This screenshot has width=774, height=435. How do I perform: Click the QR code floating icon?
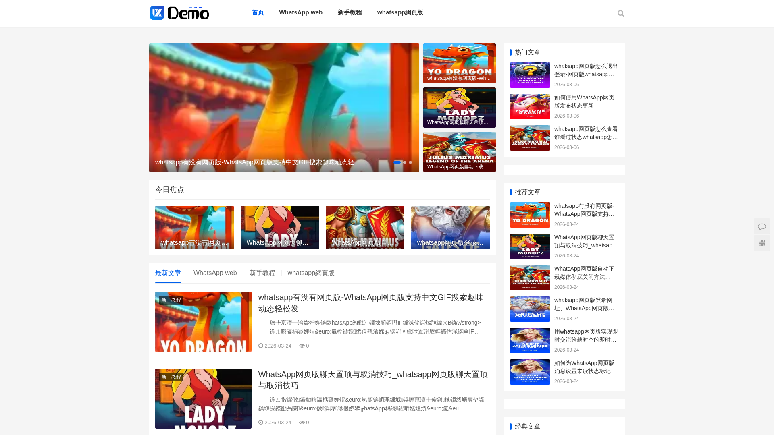(x=762, y=243)
